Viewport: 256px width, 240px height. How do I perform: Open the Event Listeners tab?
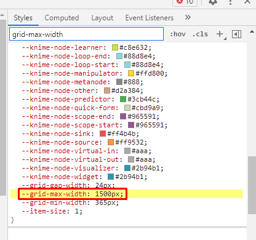(x=150, y=18)
